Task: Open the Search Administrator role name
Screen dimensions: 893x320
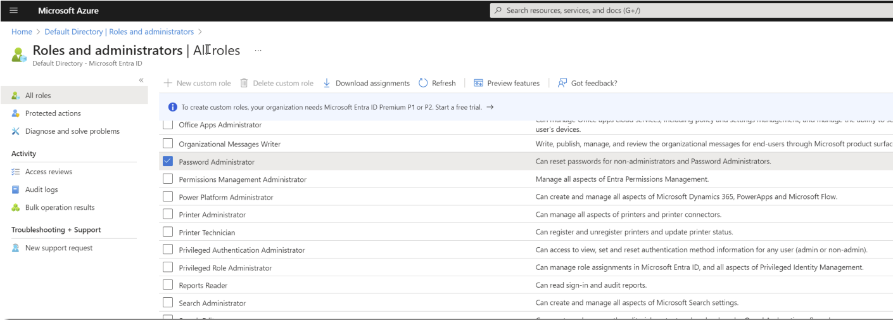Action: (212, 304)
